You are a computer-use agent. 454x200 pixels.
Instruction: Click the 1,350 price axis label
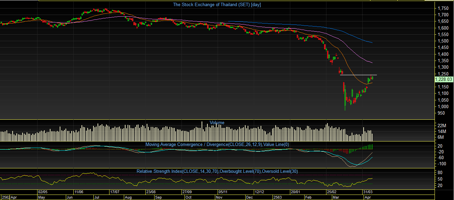[443, 61]
